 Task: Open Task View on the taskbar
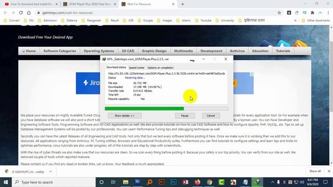pyautogui.click(x=113, y=182)
